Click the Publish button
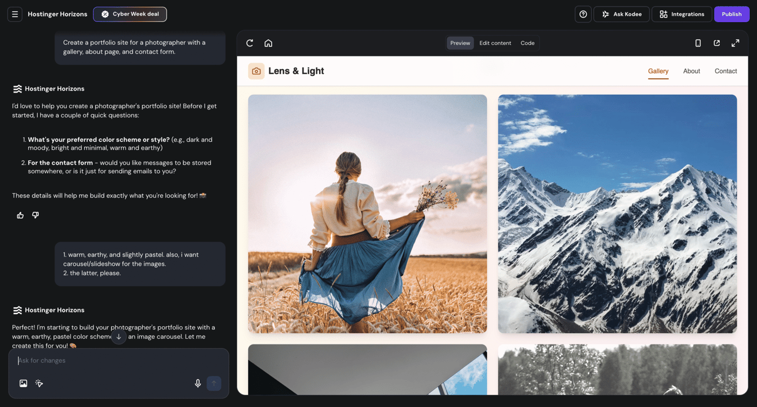 point(732,14)
